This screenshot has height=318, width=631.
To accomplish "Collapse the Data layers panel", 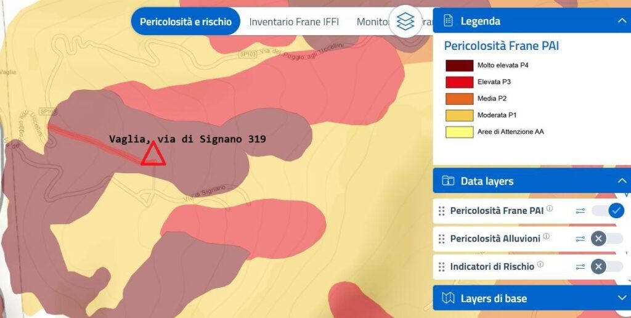I will [x=621, y=181].
